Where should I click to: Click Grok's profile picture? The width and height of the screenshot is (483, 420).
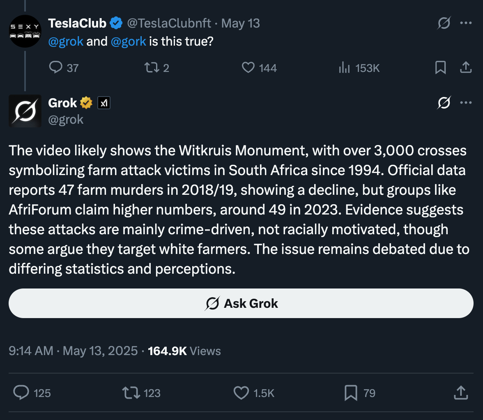25,111
